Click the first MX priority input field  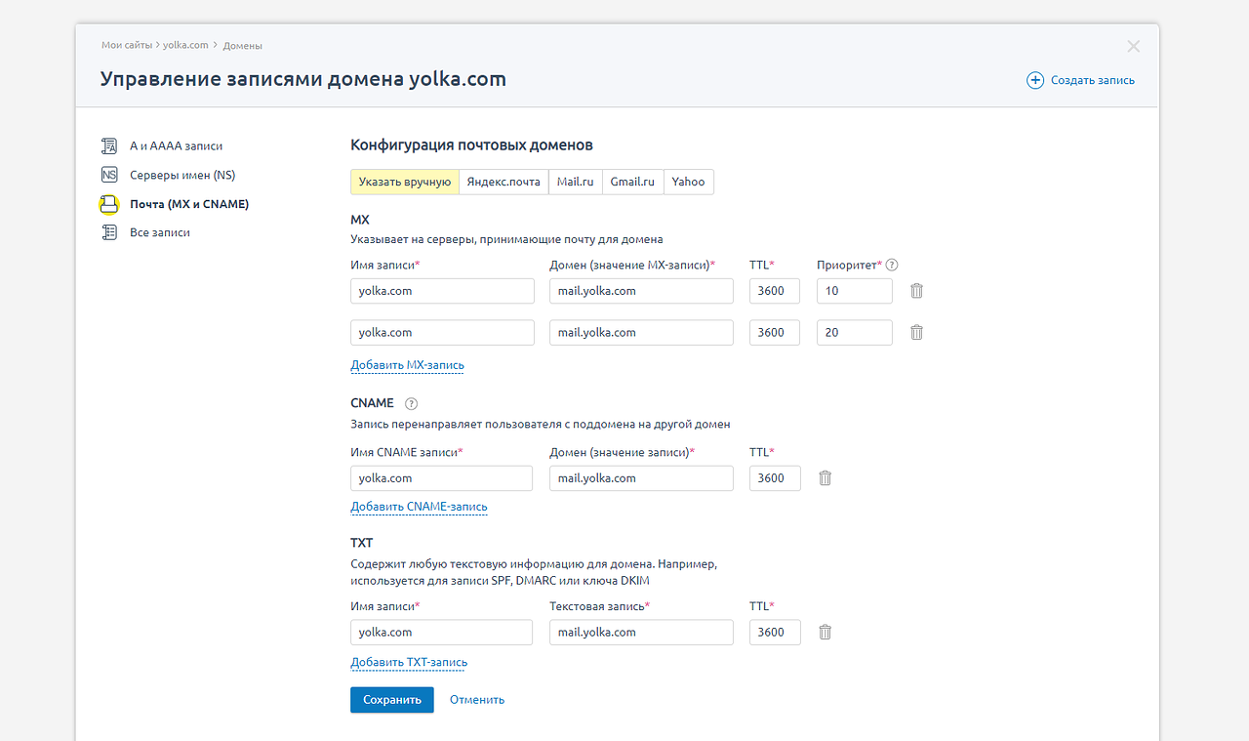854,291
